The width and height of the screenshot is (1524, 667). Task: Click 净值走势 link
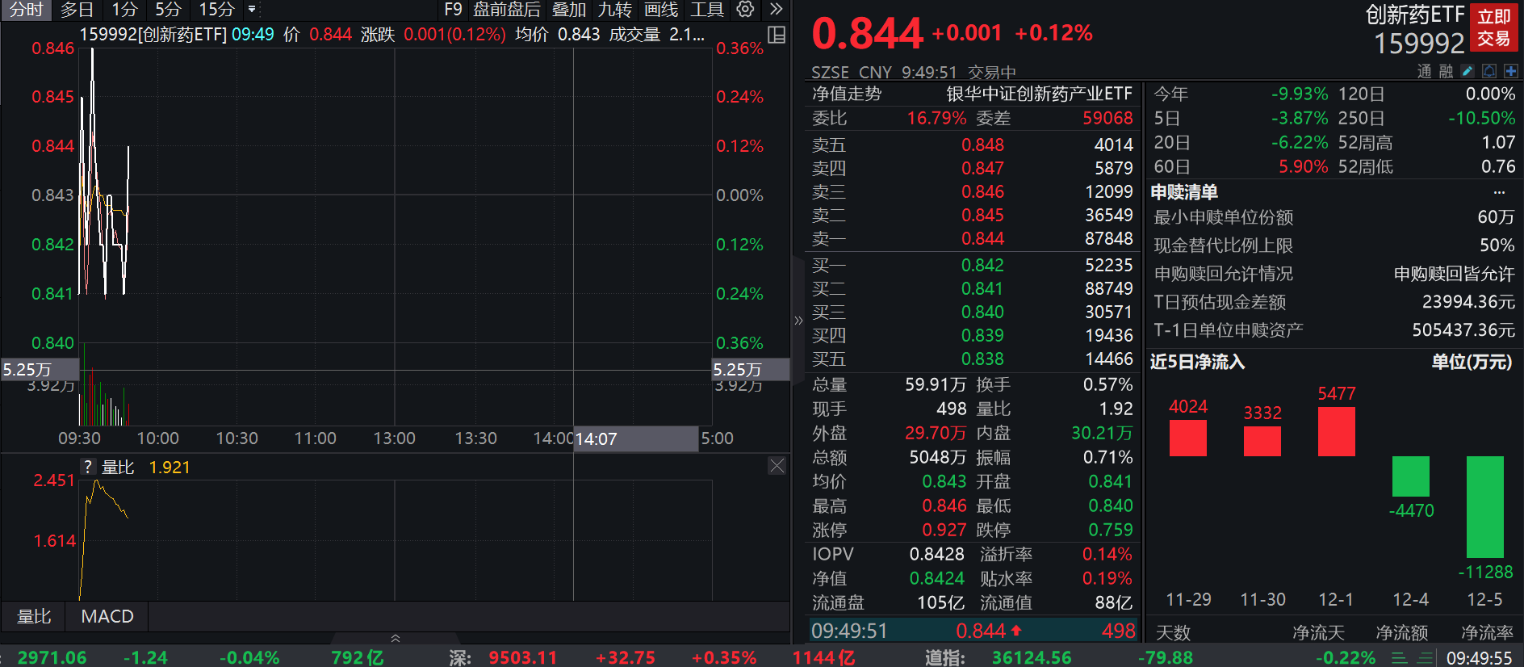pos(847,94)
